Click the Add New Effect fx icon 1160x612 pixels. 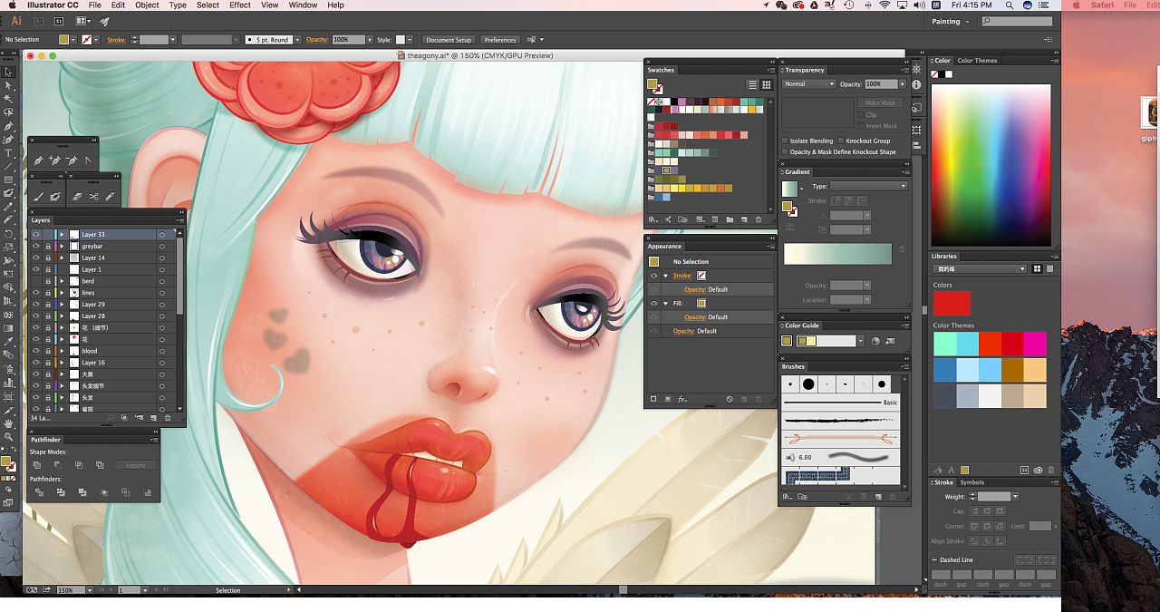tap(682, 399)
